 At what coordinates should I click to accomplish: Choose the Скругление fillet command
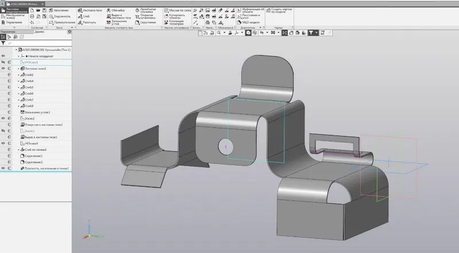tap(146, 22)
